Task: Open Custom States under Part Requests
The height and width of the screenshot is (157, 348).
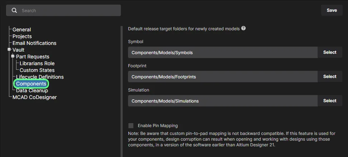Action: tap(37, 70)
